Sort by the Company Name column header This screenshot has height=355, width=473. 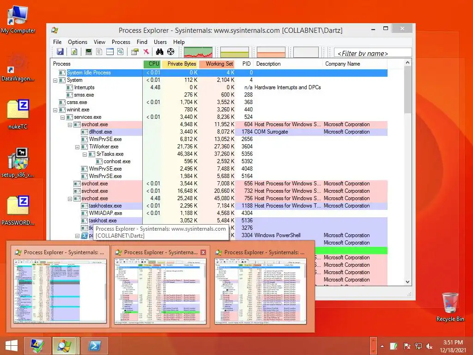point(355,64)
